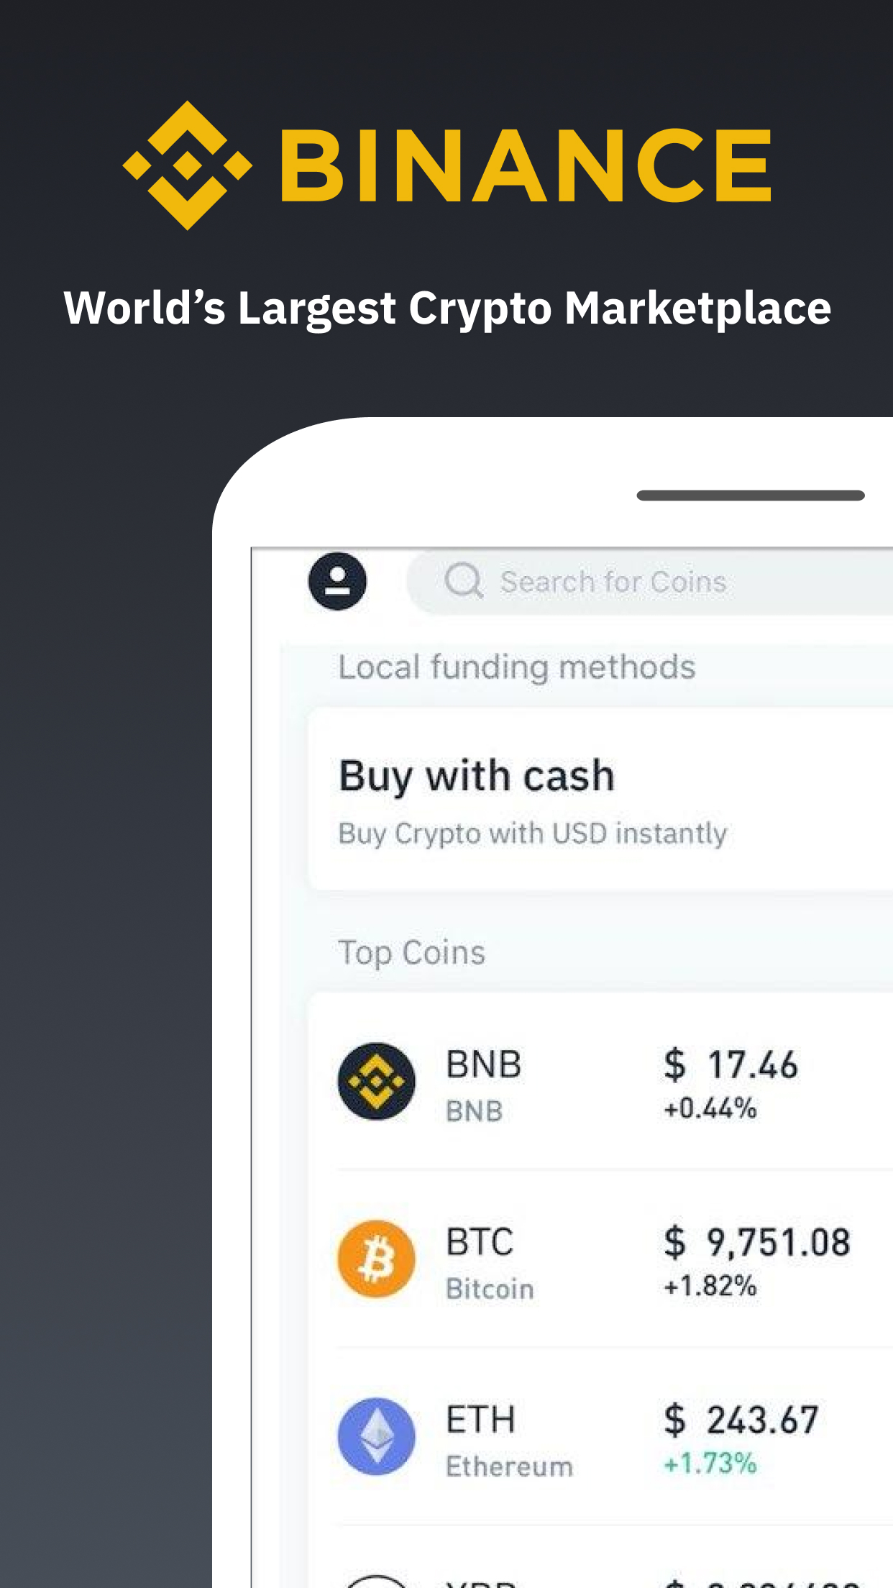Select the Local funding methods heading
The height and width of the screenshot is (1588, 893).
point(517,667)
